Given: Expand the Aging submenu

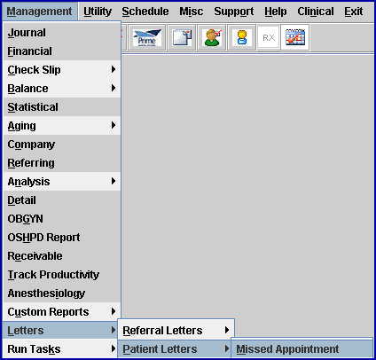Looking at the screenshot, I should (62, 126).
